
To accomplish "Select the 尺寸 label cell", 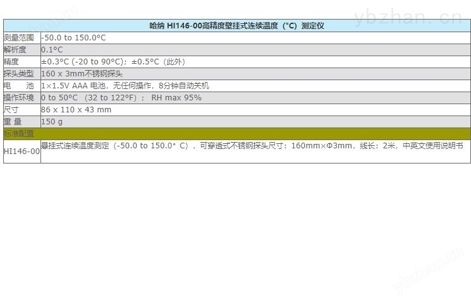I will tap(22, 110).
